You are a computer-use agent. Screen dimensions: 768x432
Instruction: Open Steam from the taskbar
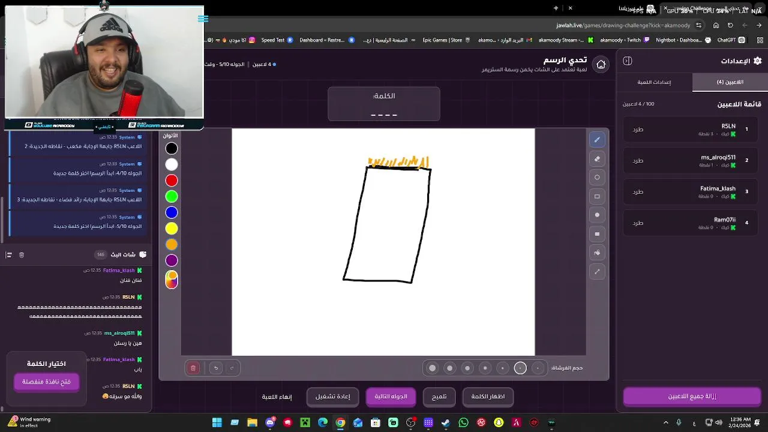[x=446, y=422]
